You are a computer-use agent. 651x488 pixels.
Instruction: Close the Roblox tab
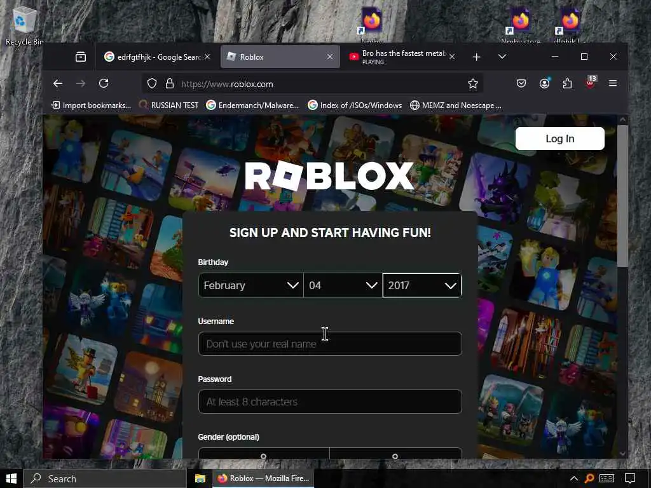(x=330, y=57)
